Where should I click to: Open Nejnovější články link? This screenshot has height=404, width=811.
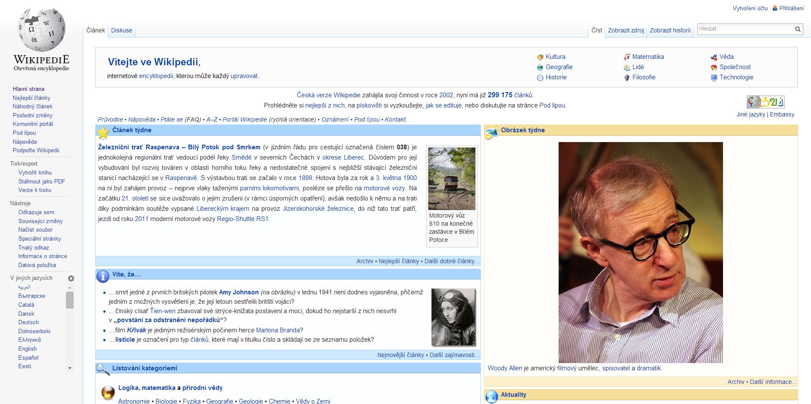click(x=401, y=355)
